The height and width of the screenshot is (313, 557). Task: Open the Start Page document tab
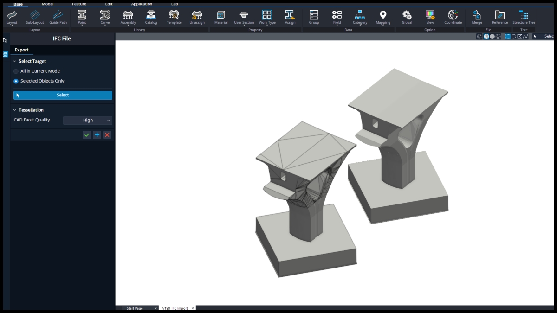(135, 308)
